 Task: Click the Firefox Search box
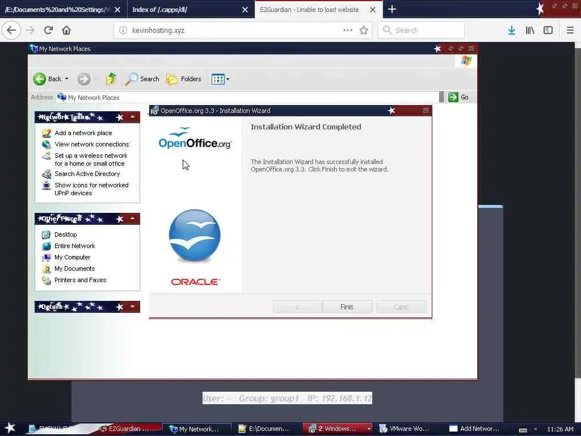point(422,30)
